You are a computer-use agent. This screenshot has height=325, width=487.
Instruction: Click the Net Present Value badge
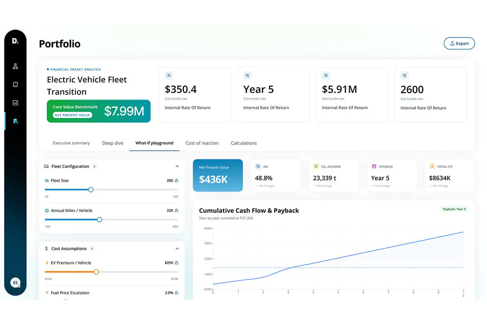pos(73,115)
